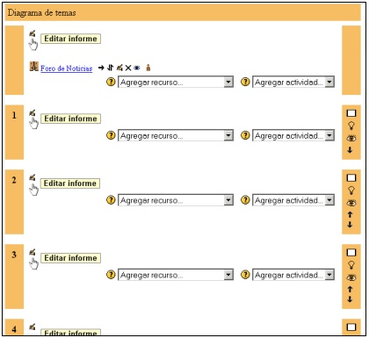The width and height of the screenshot is (369, 338).
Task: Open Agregar actividad dropdown in topic 2
Action: pos(293,200)
